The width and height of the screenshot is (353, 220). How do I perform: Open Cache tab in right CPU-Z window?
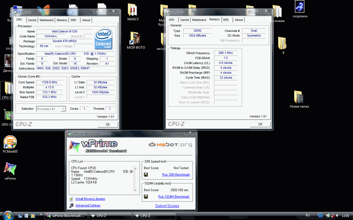(184, 20)
